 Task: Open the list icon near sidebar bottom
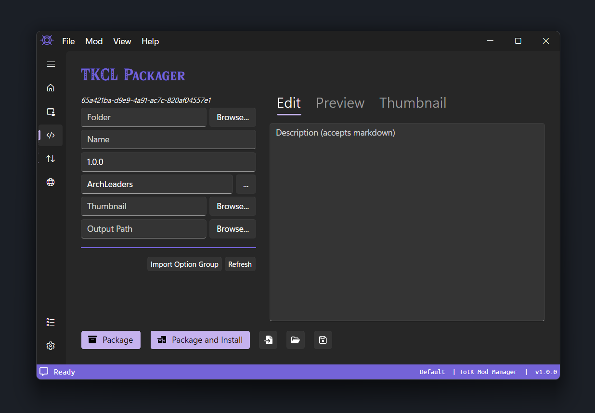pyautogui.click(x=51, y=322)
